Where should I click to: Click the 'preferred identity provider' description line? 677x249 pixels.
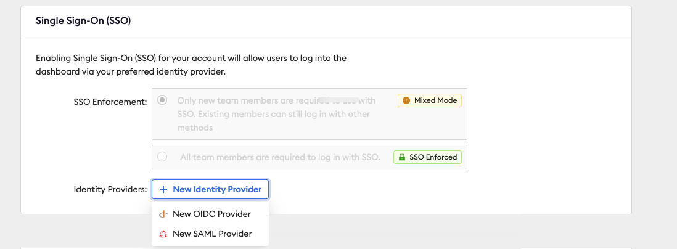pyautogui.click(x=131, y=71)
